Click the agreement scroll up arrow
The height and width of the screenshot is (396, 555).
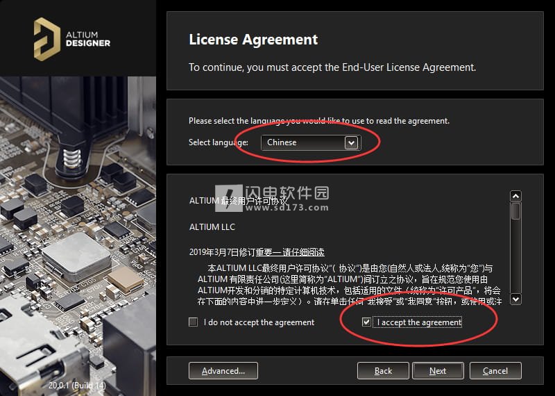coord(515,196)
